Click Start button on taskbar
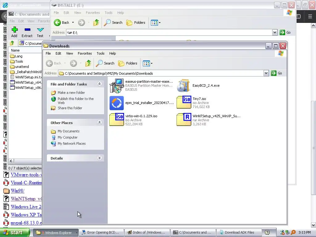 coord(15,232)
